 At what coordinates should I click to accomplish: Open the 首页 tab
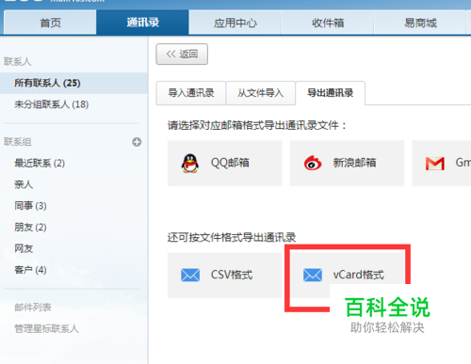coord(50,23)
